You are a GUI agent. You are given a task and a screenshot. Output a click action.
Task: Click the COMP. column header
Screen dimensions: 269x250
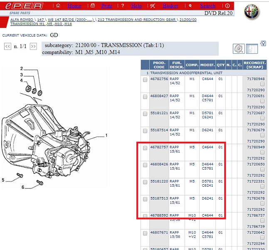pos(192,65)
